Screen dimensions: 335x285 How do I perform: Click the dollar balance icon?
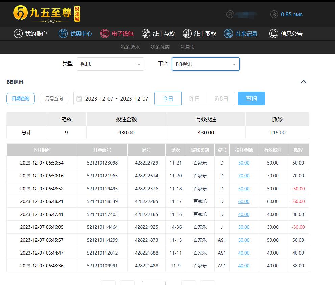point(274,14)
